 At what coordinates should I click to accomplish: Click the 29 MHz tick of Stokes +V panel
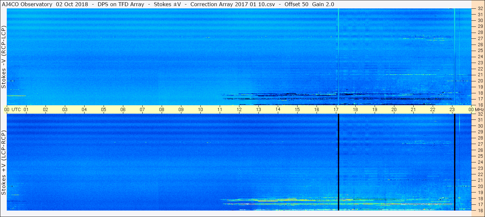tap(480, 132)
